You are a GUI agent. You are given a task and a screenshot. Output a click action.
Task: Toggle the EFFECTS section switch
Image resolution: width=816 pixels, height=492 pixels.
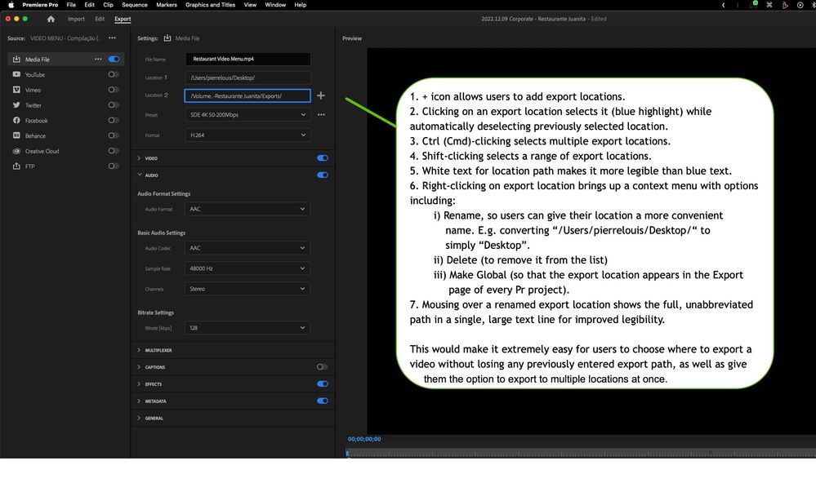323,383
